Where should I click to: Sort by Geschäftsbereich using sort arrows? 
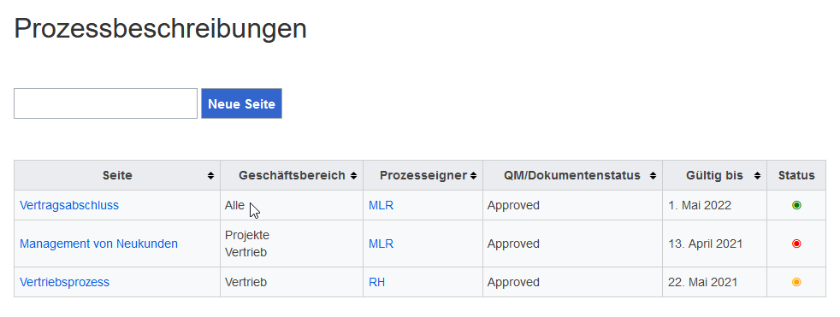[x=353, y=176]
